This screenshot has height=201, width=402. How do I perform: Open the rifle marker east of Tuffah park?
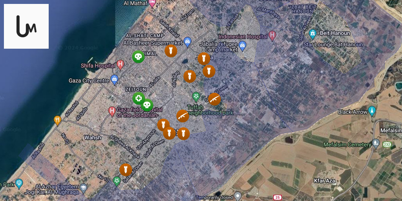[x=214, y=99]
